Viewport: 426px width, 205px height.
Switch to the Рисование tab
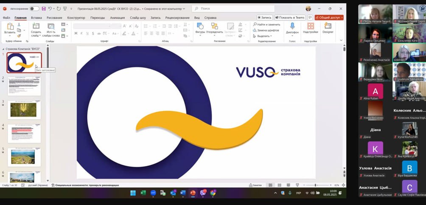[x=54, y=18]
